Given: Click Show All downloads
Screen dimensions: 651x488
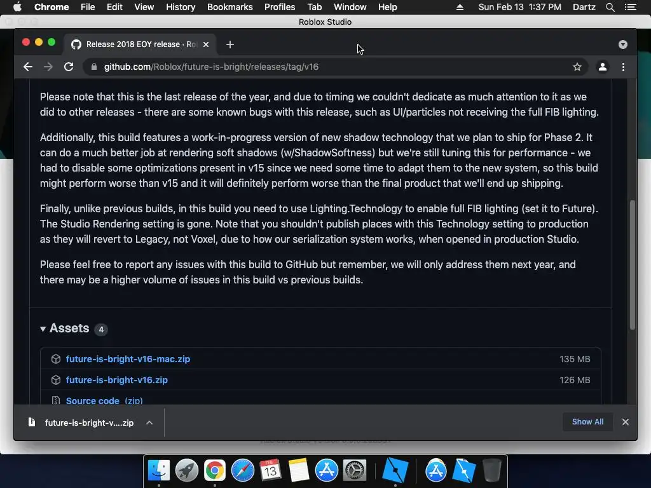Looking at the screenshot, I should click(x=587, y=422).
